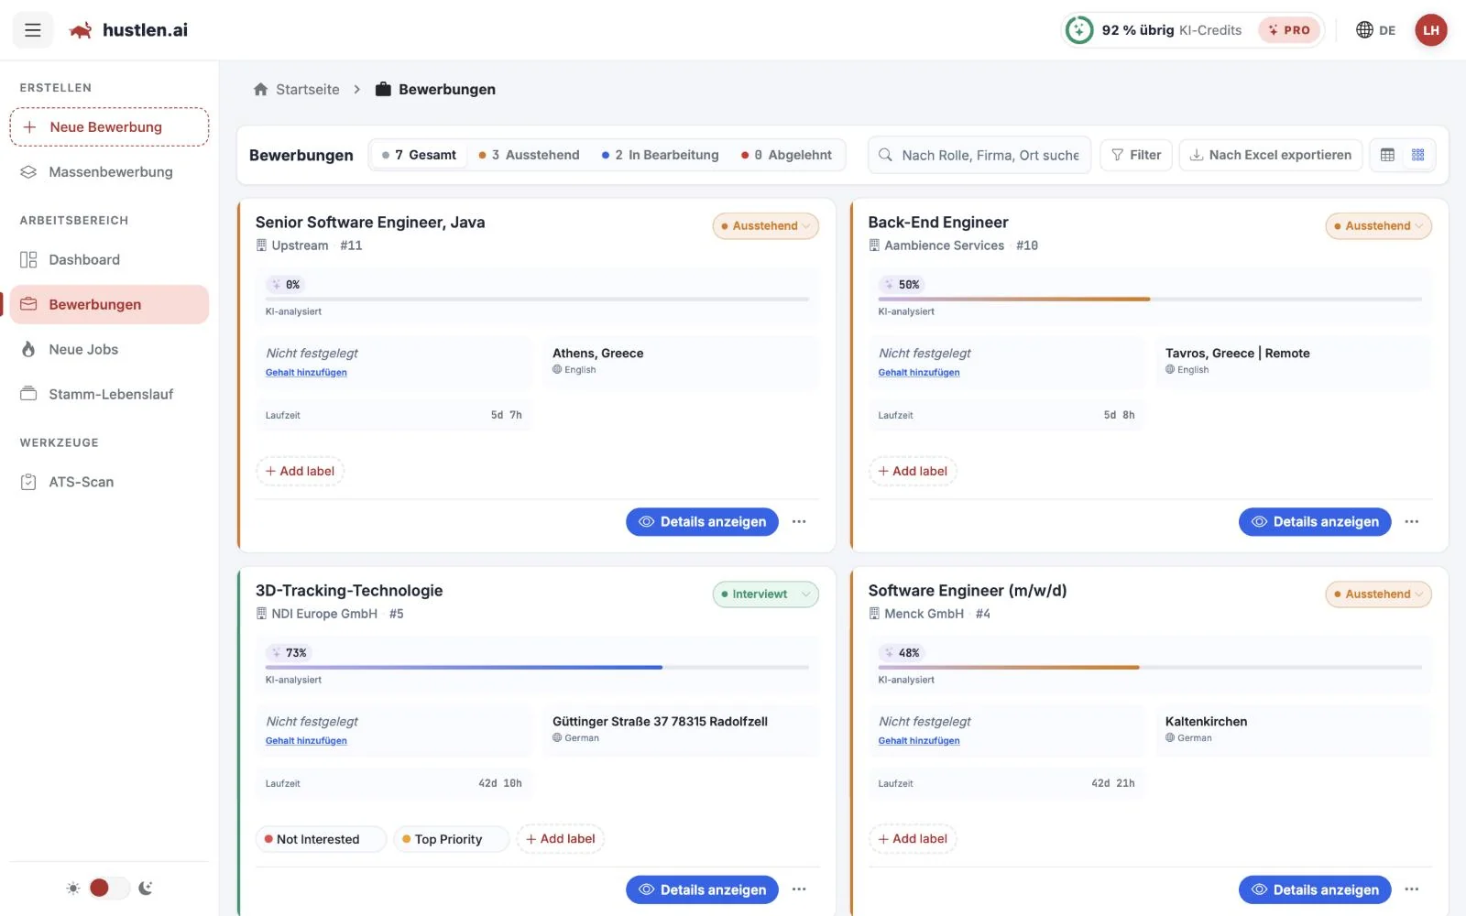Select the In Bearbeitung filter tab
Image resolution: width=1466 pixels, height=916 pixels.
[661, 155]
